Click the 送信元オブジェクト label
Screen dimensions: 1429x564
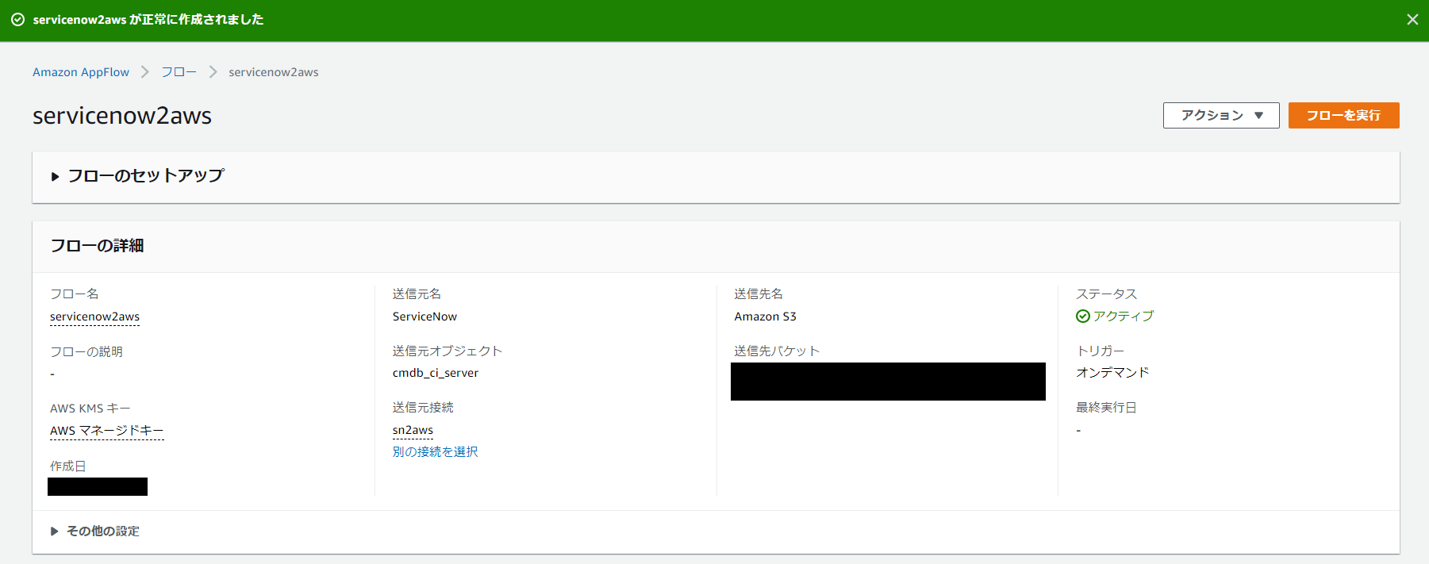pyautogui.click(x=448, y=351)
